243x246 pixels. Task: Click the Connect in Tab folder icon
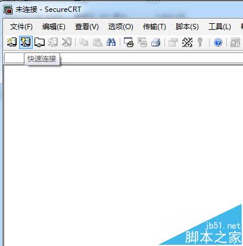(x=39, y=42)
